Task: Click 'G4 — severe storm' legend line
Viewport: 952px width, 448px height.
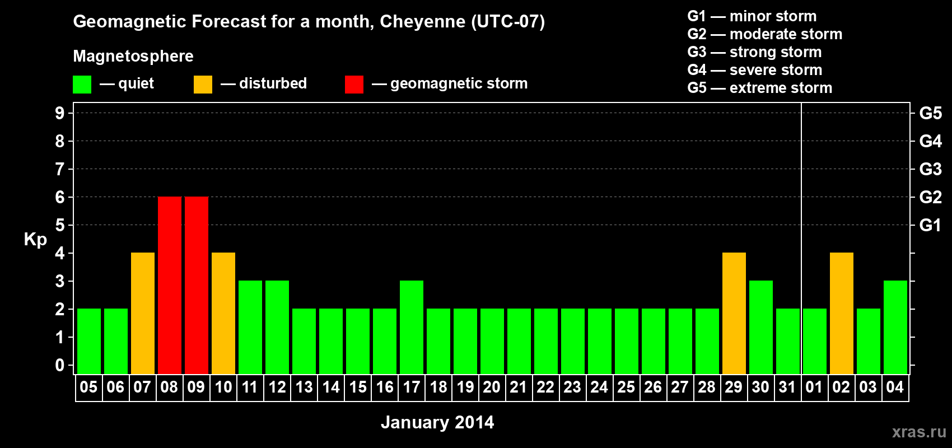Action: click(755, 70)
